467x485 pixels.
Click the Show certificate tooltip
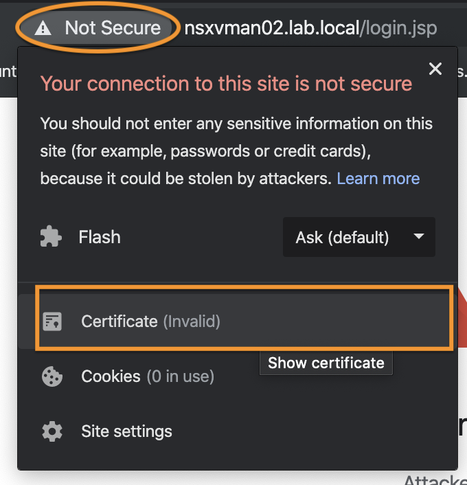pos(326,363)
